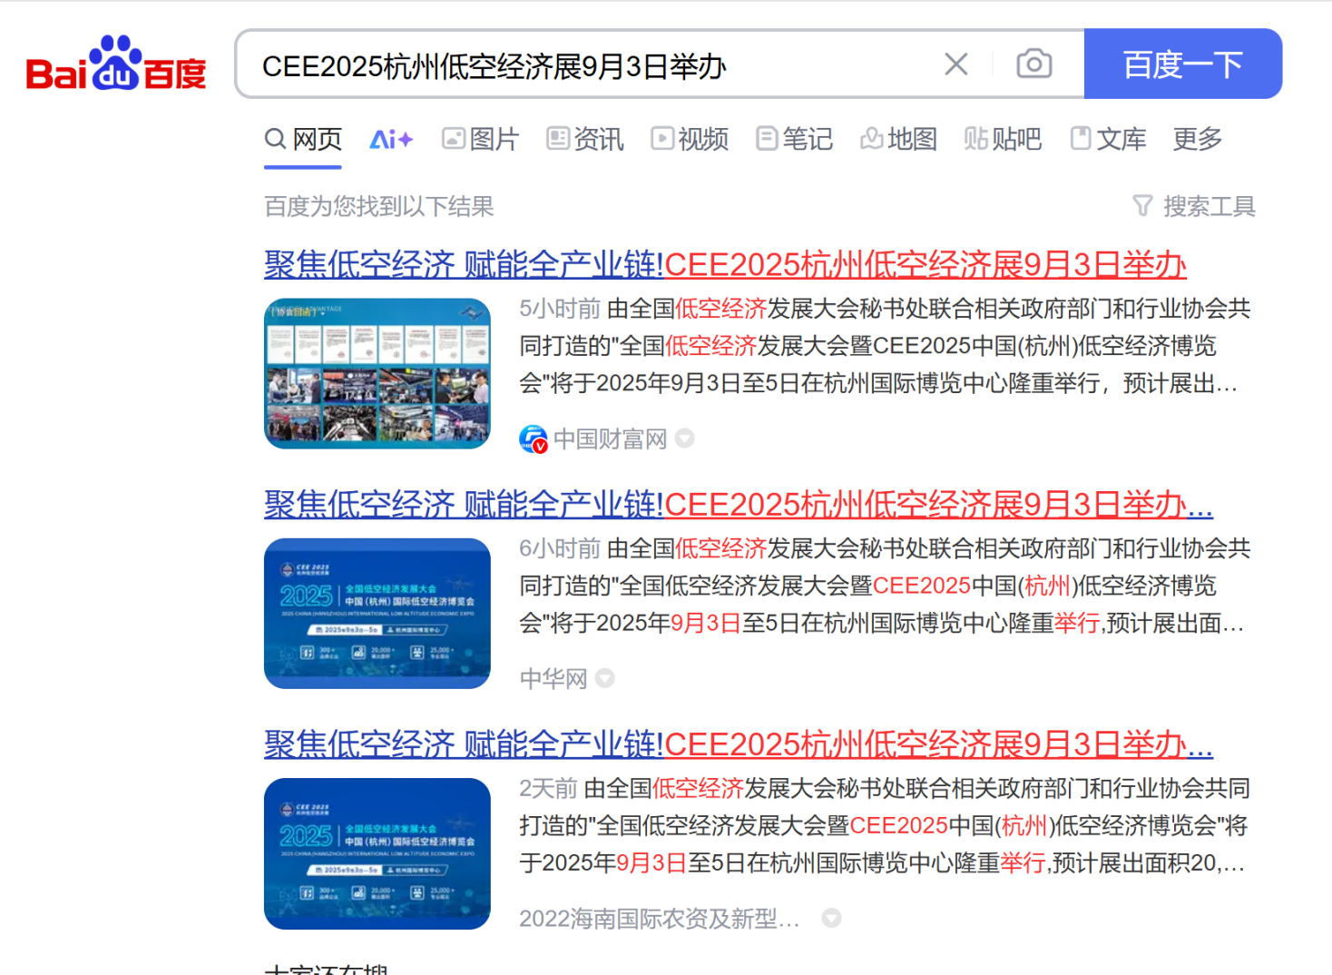
Task: Open the 视频 video tab
Action: (x=690, y=140)
